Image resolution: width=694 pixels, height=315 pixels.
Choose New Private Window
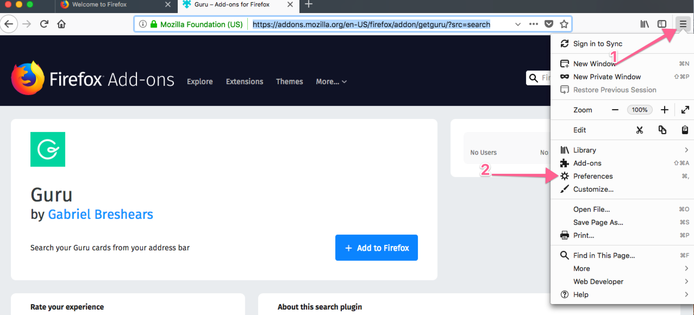pyautogui.click(x=623, y=77)
